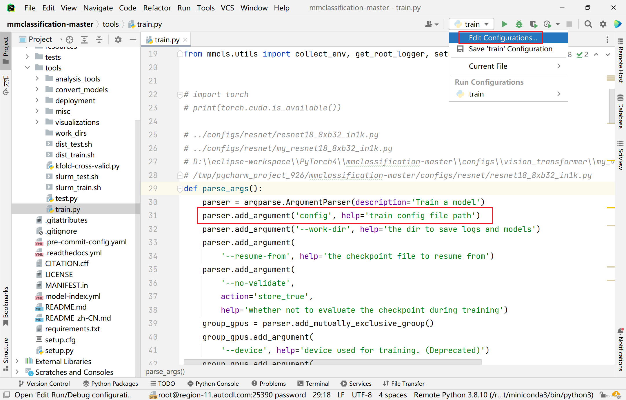Click the green Run button

click(x=504, y=24)
